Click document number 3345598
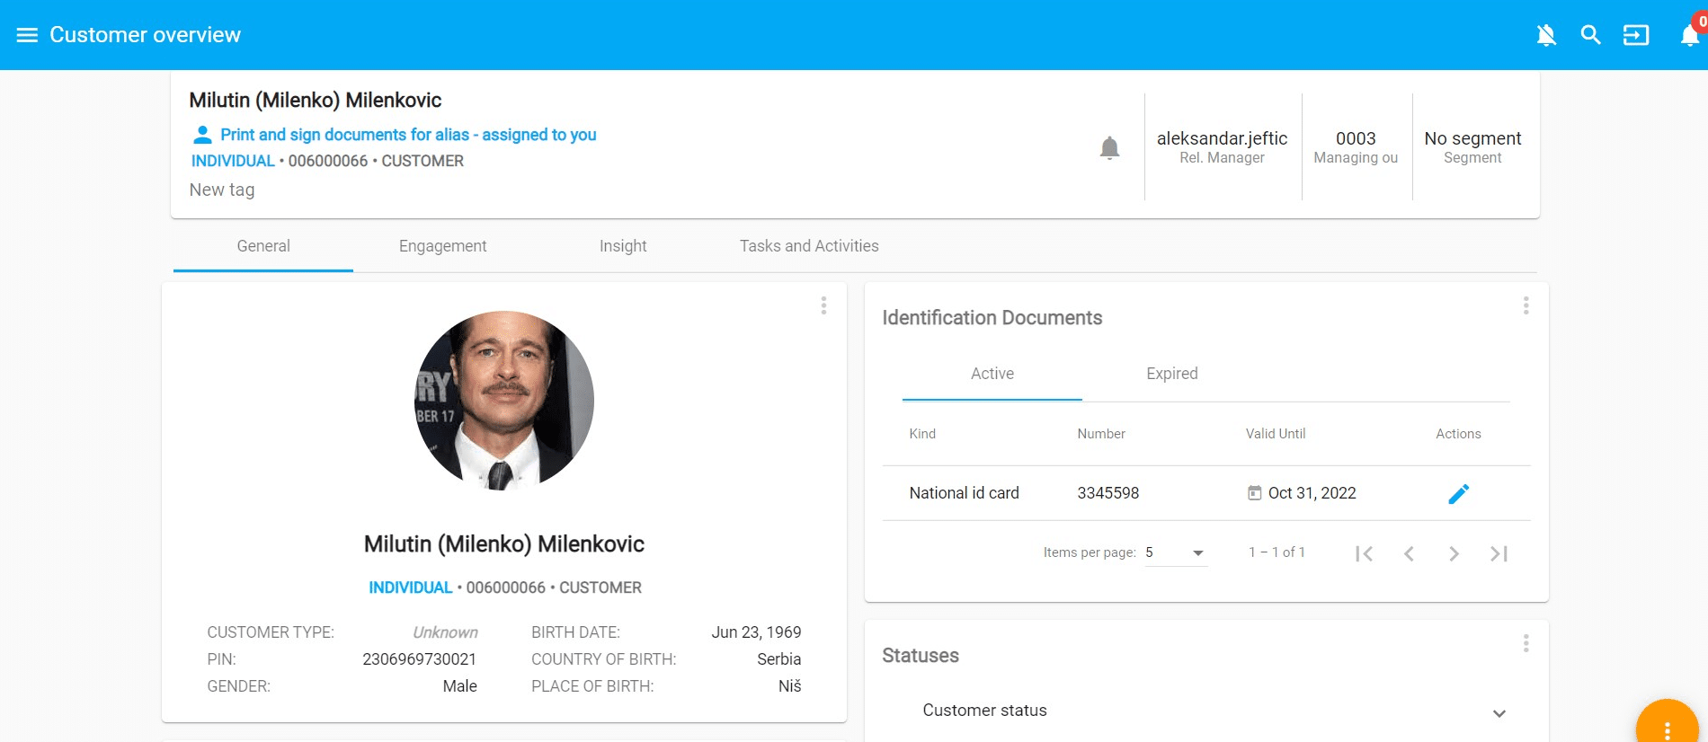The image size is (1708, 742). tap(1108, 493)
